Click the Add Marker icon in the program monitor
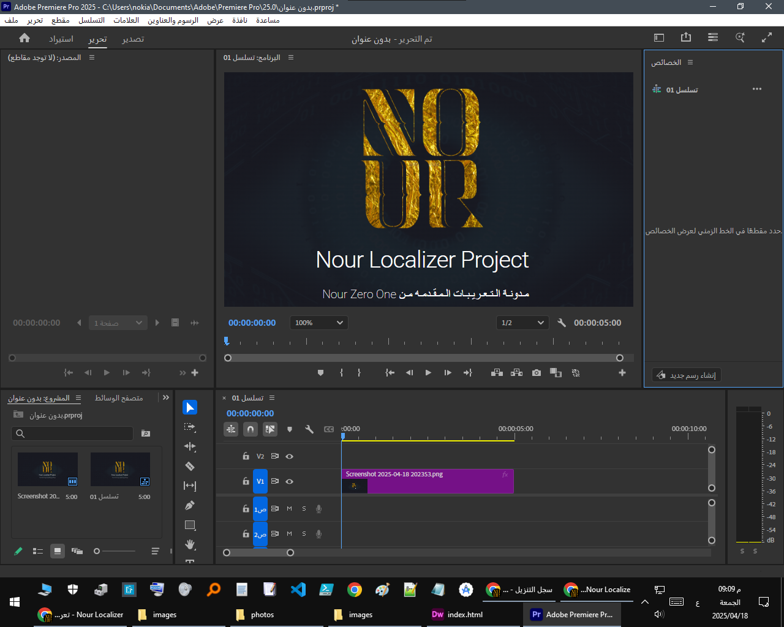 320,373
